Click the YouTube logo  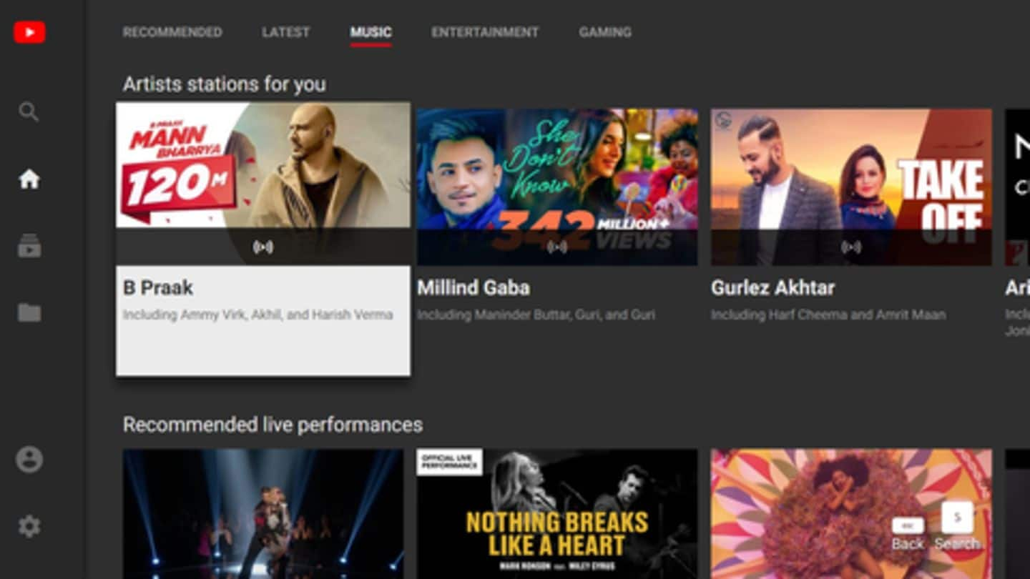click(x=29, y=32)
